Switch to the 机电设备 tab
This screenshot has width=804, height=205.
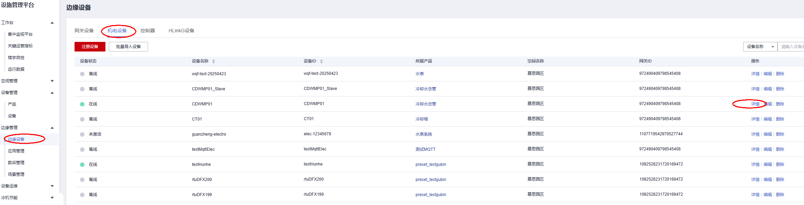[117, 31]
